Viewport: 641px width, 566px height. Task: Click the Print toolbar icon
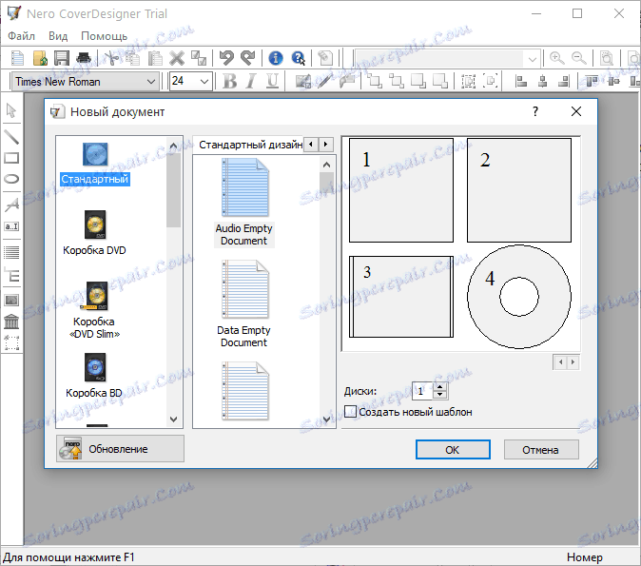pyautogui.click(x=84, y=58)
